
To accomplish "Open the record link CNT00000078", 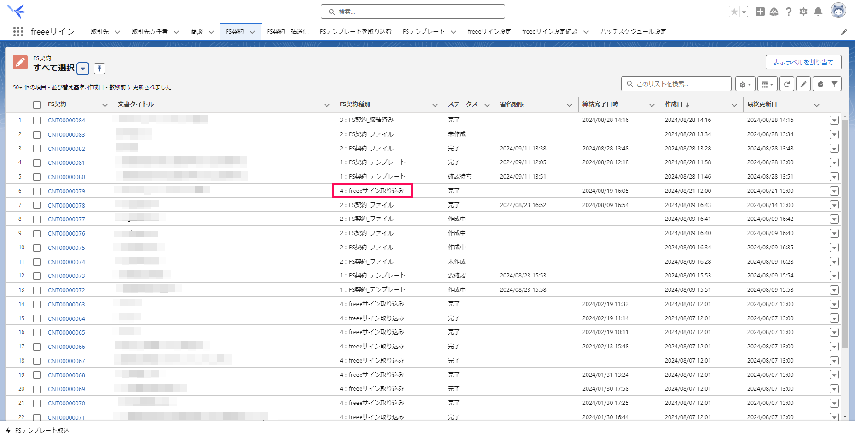I will pos(66,206).
